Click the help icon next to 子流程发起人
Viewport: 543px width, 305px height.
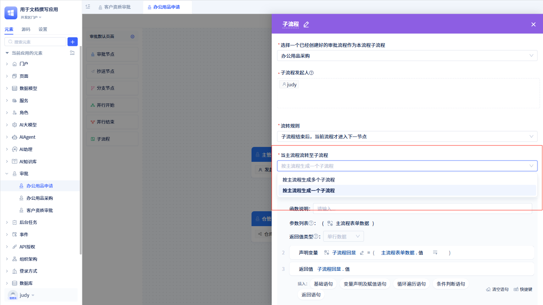click(312, 73)
